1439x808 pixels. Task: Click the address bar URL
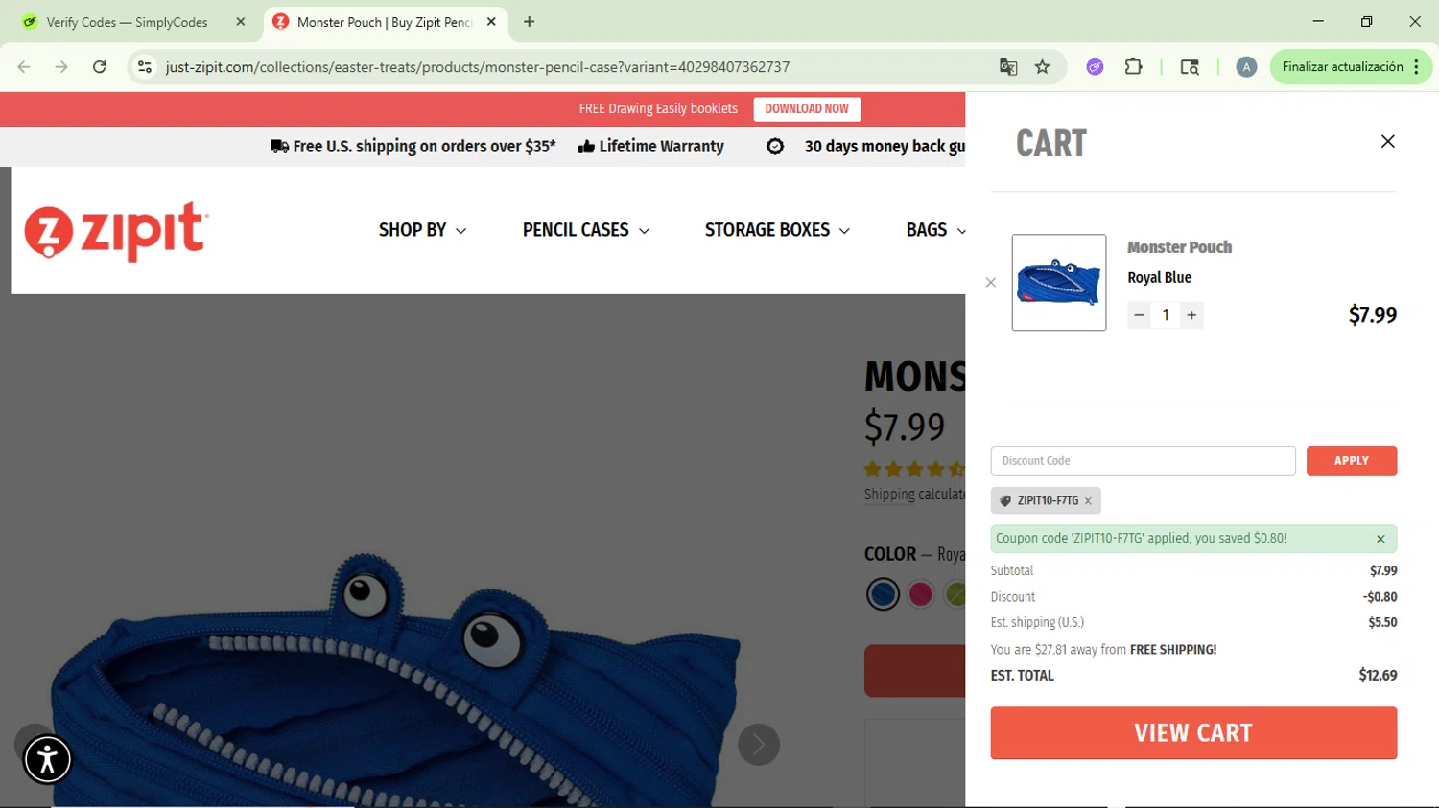click(477, 67)
